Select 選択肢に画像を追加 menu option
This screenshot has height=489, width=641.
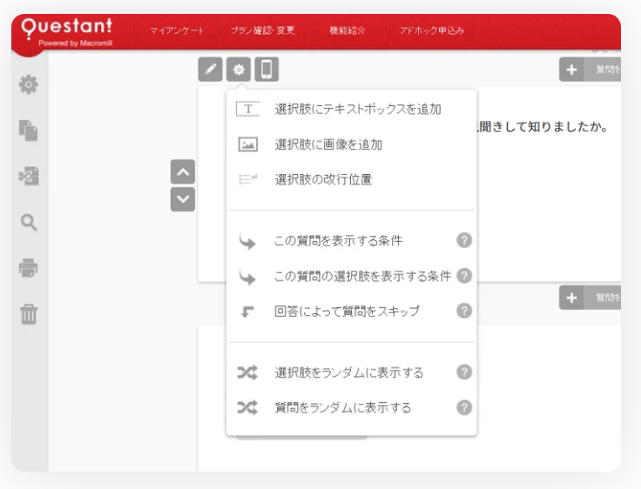tap(328, 144)
